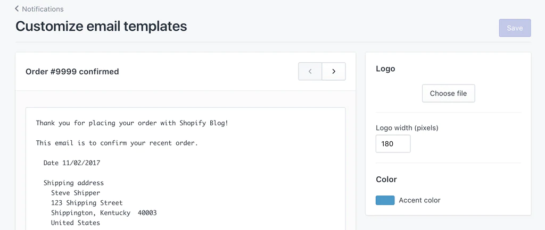
Task: Go back to the Notifications page link
Action: pos(43,9)
